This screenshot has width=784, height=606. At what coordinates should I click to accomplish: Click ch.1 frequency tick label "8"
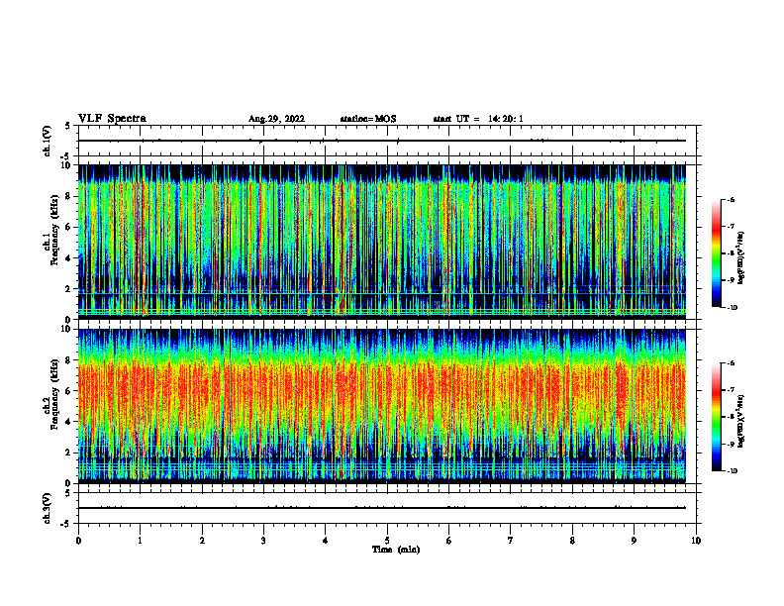pos(69,196)
